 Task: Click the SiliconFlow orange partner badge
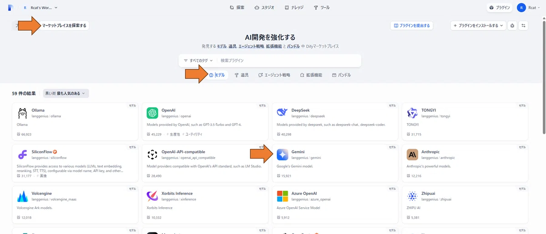point(55,152)
